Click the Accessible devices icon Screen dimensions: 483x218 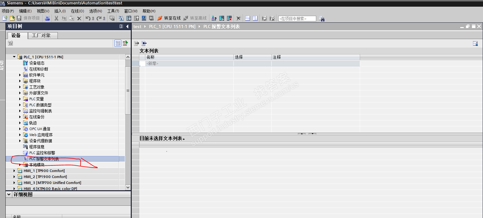coord(214,18)
